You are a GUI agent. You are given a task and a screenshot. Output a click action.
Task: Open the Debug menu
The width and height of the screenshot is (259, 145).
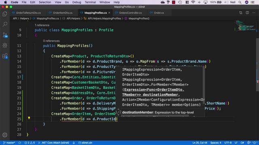(x=76, y=2)
